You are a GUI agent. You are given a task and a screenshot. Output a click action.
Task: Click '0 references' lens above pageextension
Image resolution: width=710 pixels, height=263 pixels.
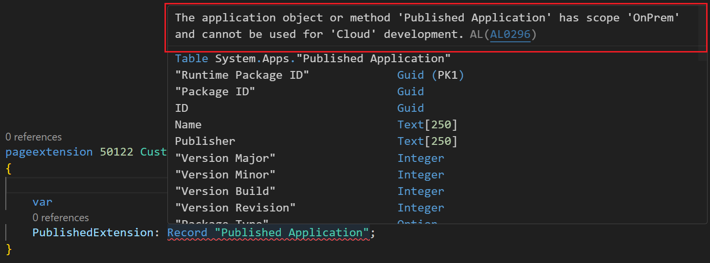pos(34,137)
